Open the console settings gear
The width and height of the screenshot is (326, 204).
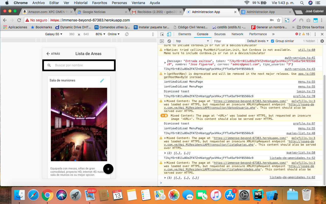322,41
